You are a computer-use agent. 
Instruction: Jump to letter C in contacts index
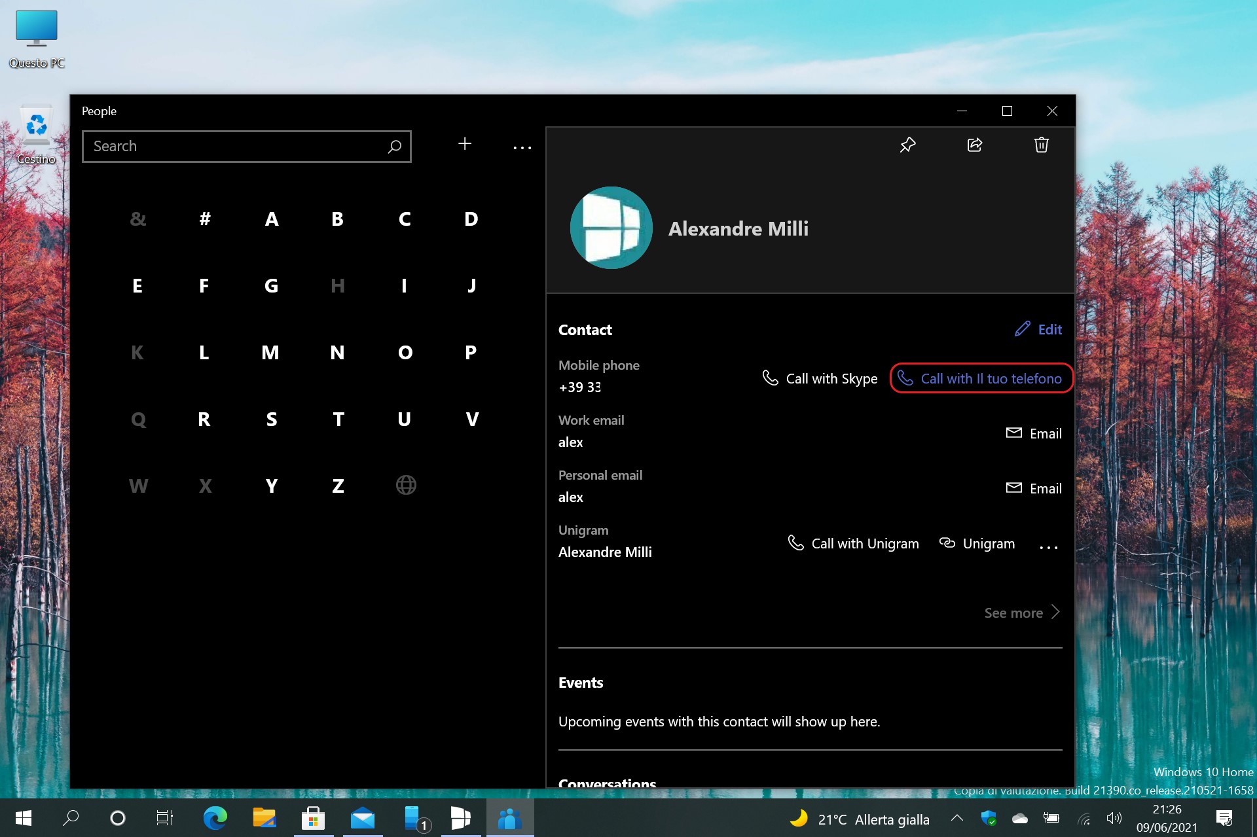coord(405,219)
